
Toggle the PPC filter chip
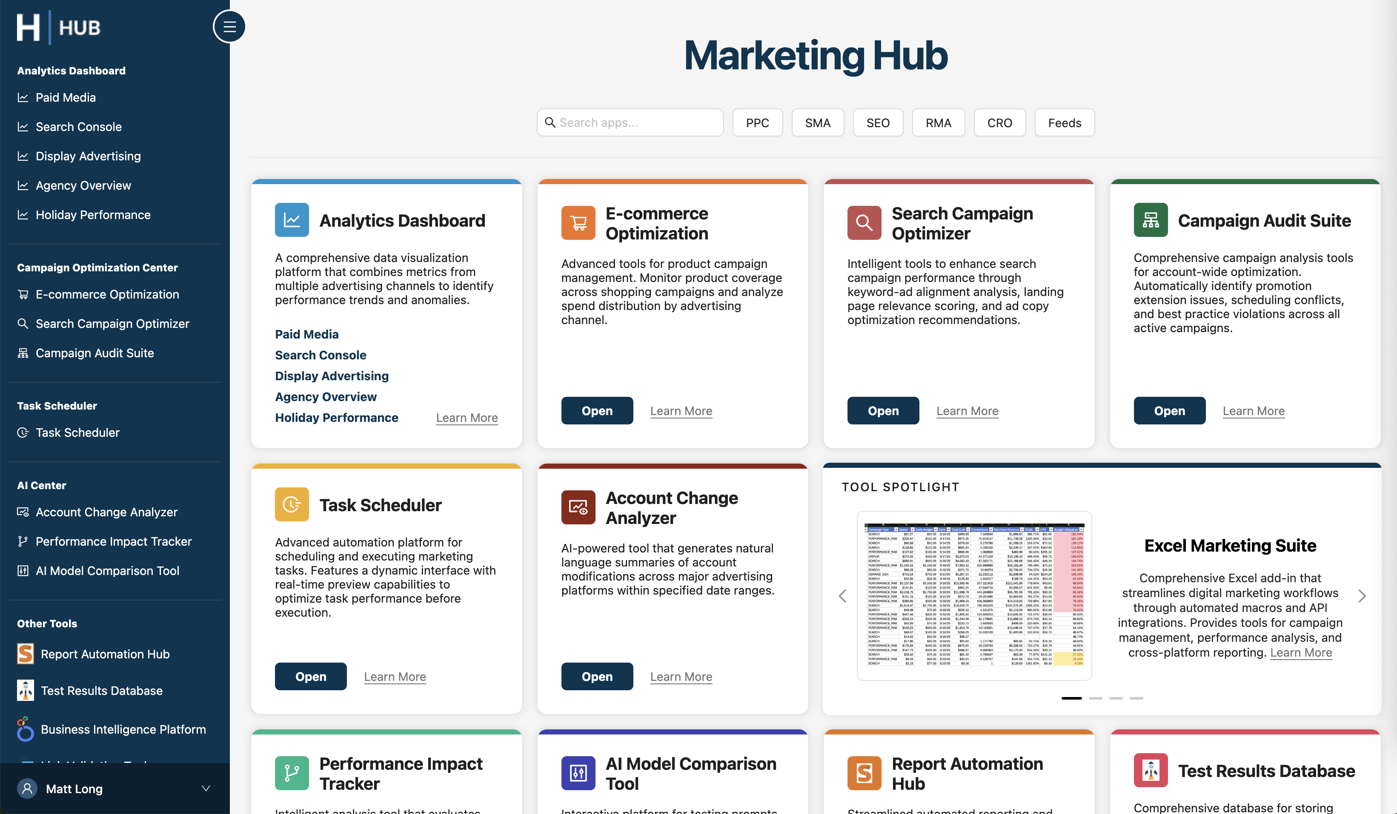[757, 122]
